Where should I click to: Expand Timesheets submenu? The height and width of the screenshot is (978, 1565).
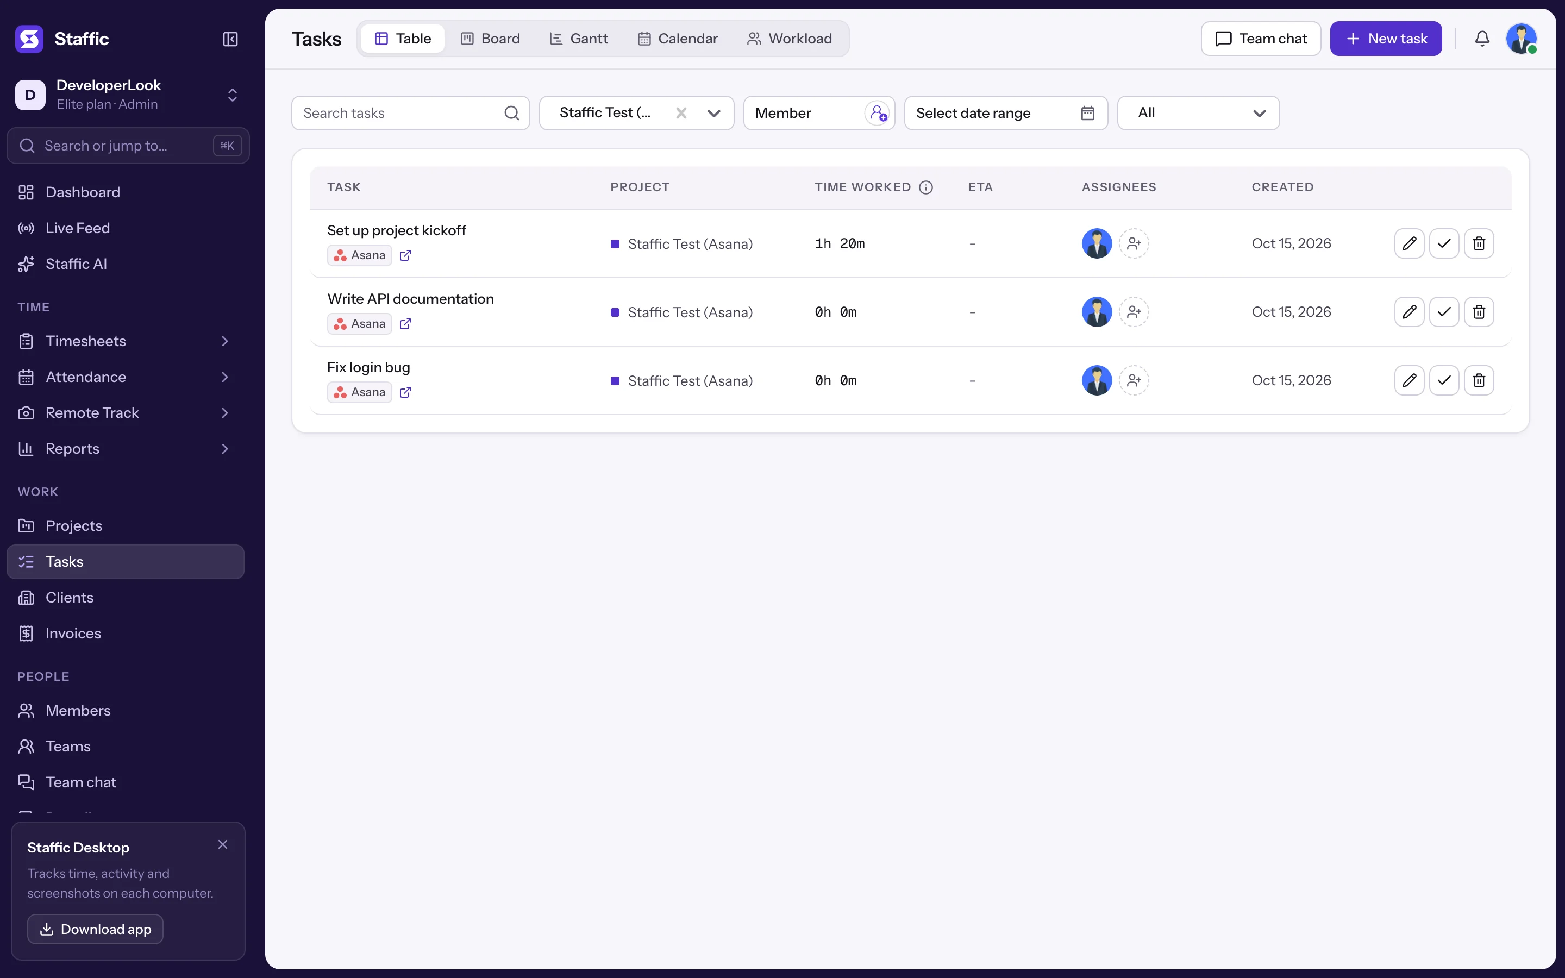tap(225, 341)
